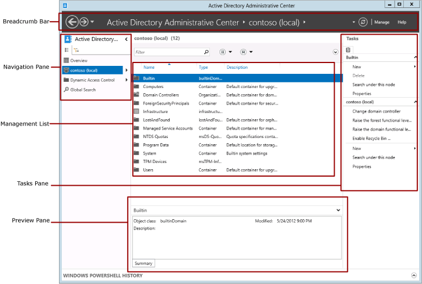The height and width of the screenshot is (284, 422).
Task: Switch navigation pane to list view
Action: point(67,50)
